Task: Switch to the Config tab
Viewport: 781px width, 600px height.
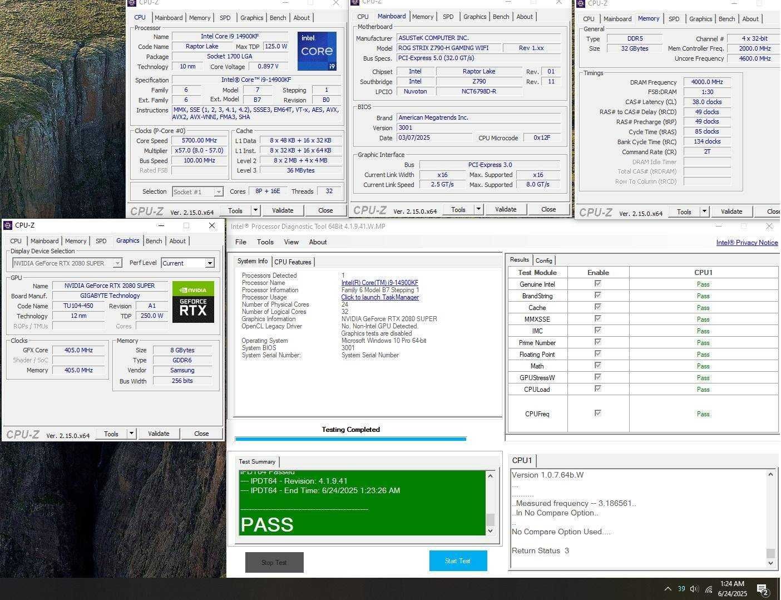Action: (544, 260)
